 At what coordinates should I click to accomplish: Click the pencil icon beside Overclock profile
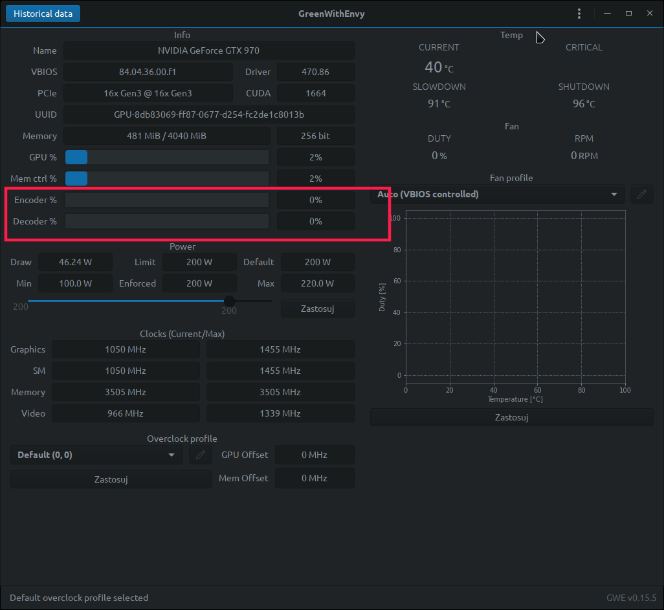pos(200,455)
